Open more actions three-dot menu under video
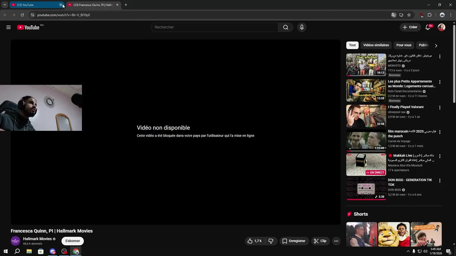This screenshot has width=456, height=256. tap(336, 241)
